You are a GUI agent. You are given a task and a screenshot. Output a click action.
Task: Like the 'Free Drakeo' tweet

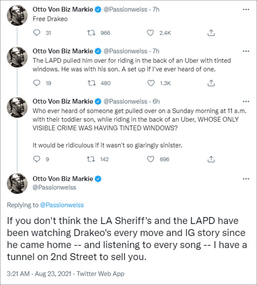click(x=150, y=33)
